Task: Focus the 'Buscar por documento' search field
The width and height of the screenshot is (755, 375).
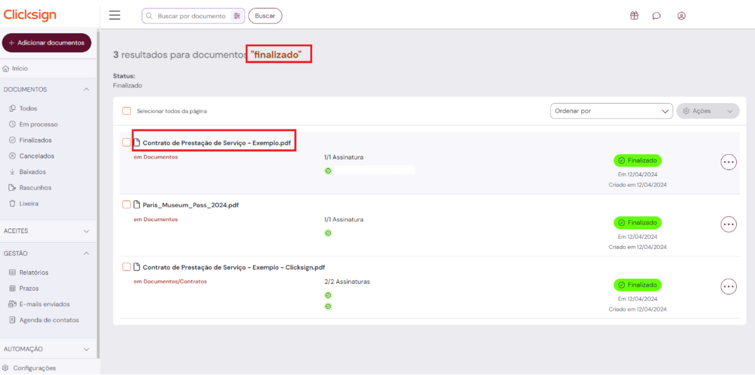Action: 191,16
